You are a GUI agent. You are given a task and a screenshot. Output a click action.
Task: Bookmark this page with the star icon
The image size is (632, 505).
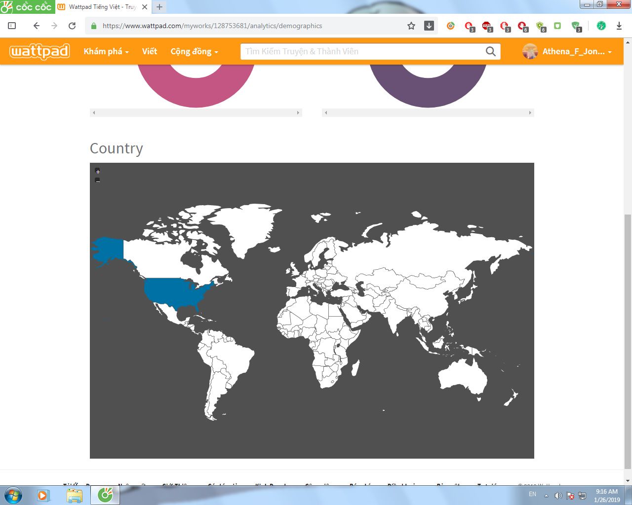pyautogui.click(x=411, y=26)
